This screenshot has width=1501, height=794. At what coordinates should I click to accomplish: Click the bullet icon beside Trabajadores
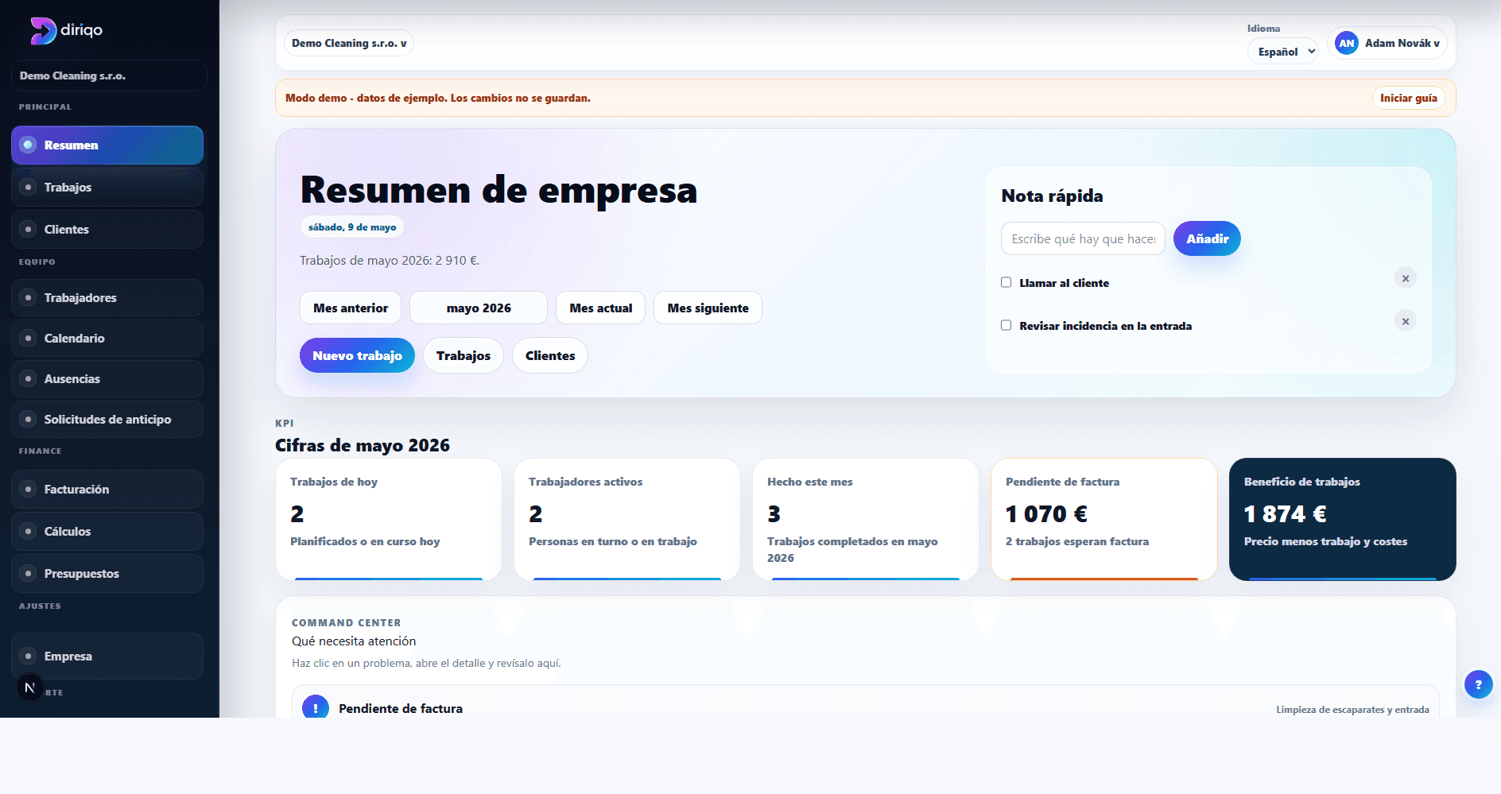click(29, 297)
